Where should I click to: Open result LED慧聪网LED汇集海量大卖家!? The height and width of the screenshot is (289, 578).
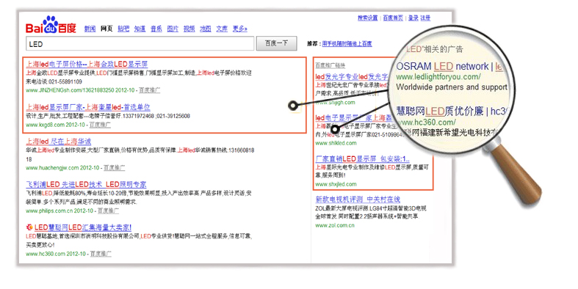(83, 227)
